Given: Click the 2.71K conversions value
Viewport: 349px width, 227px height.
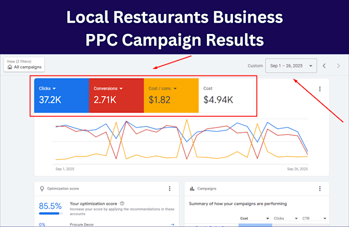Looking at the screenshot, I should click(105, 100).
